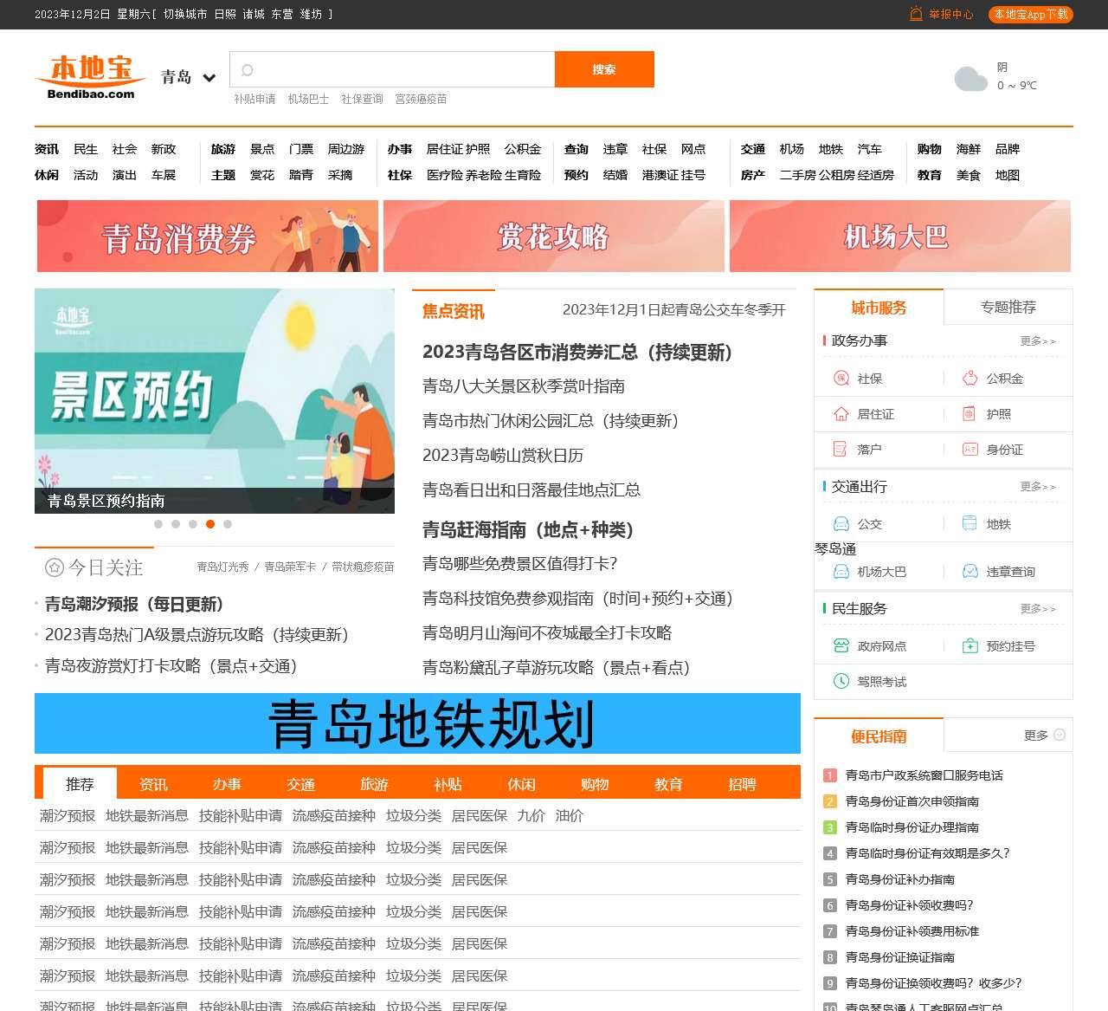1108x1011 pixels.
Task: Open the 地铁 subway icon
Action: pyautogui.click(x=969, y=524)
